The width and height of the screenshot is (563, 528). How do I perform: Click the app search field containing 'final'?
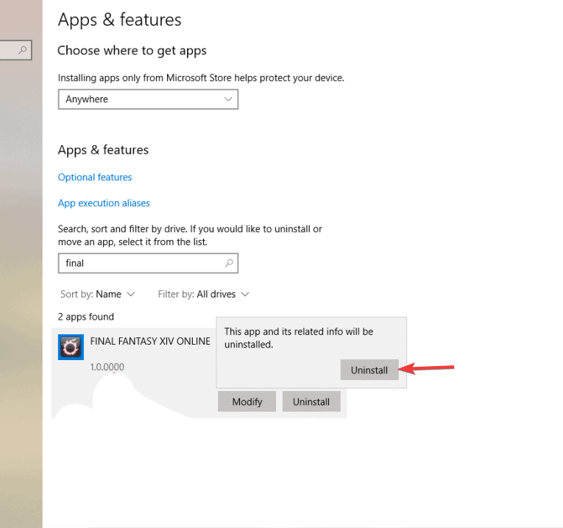148,264
